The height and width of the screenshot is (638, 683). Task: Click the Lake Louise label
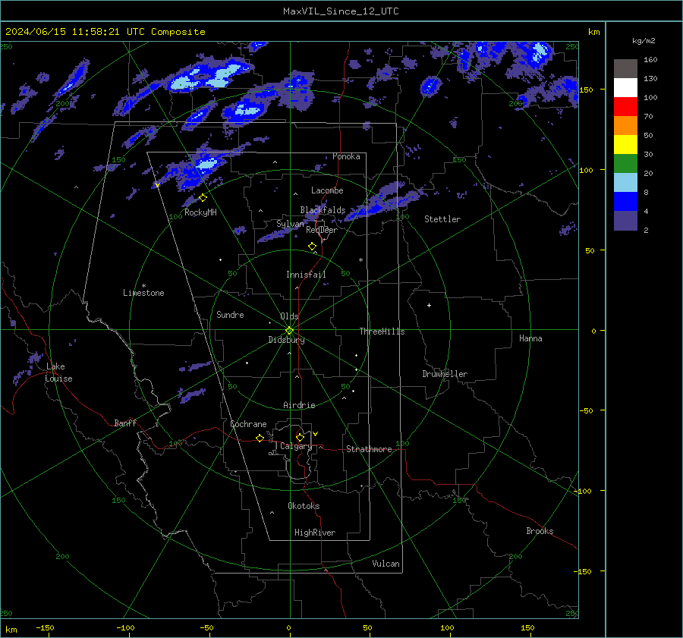(58, 372)
